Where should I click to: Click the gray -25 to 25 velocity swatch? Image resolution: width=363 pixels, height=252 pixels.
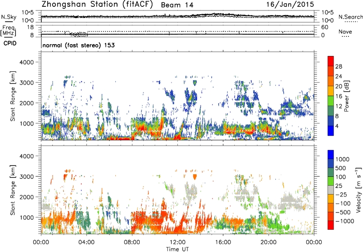tap(331, 190)
